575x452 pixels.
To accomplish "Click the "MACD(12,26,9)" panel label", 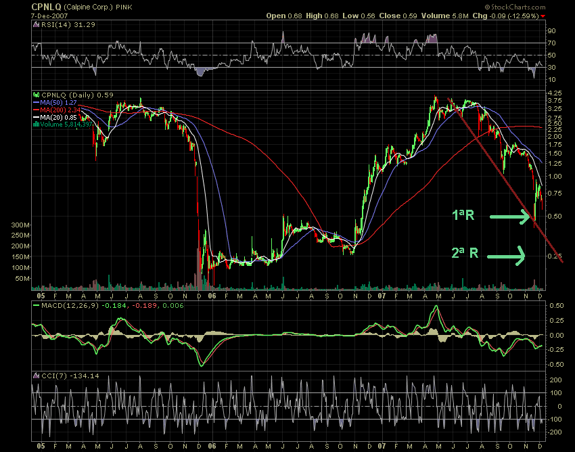I will point(70,305).
